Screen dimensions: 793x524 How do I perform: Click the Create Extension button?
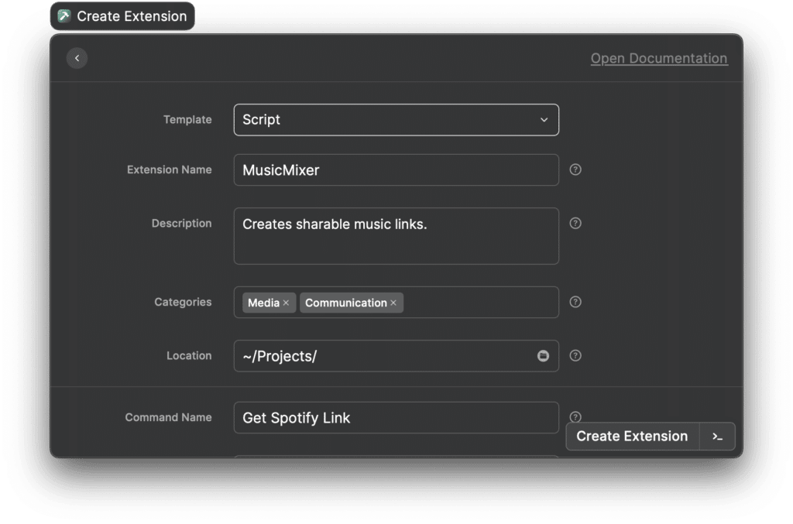click(631, 436)
